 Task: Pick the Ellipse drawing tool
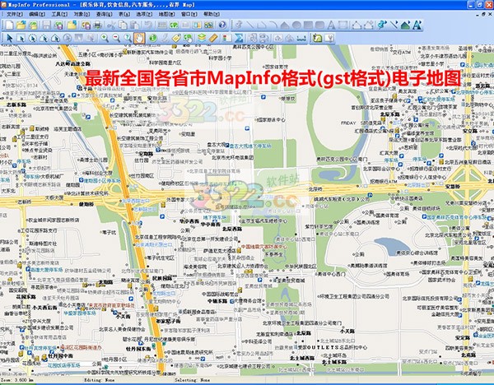pos(296,25)
